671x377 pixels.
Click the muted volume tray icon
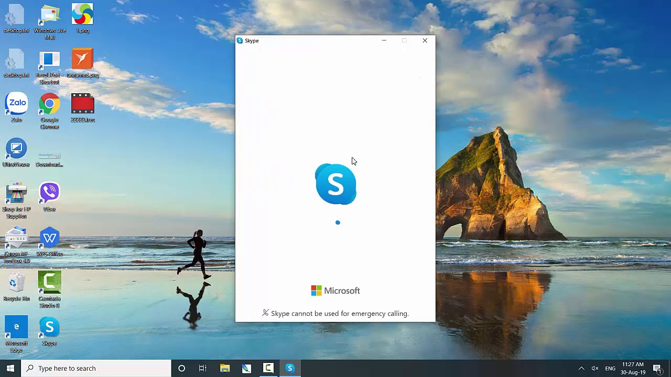tap(595, 368)
